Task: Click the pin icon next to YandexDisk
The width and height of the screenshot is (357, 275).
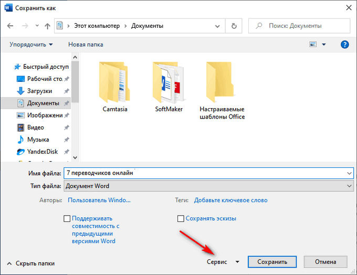Action: (x=67, y=151)
